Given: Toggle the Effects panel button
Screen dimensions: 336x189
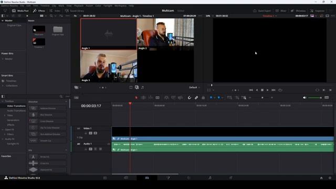Looking at the screenshot, I should tap(39, 10).
